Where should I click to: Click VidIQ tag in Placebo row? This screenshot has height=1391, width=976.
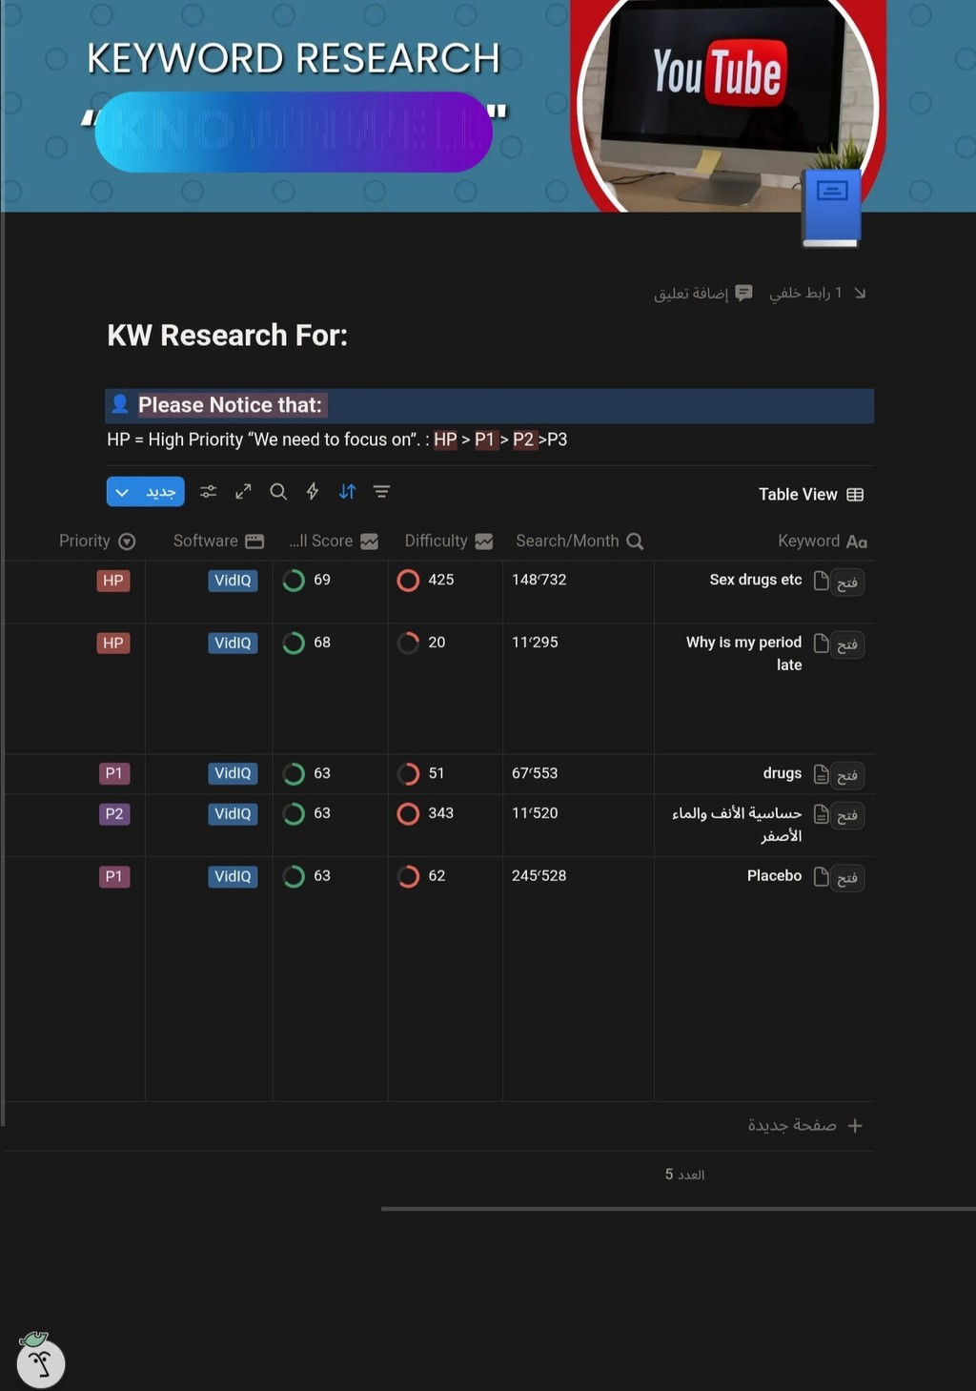pyautogui.click(x=233, y=877)
